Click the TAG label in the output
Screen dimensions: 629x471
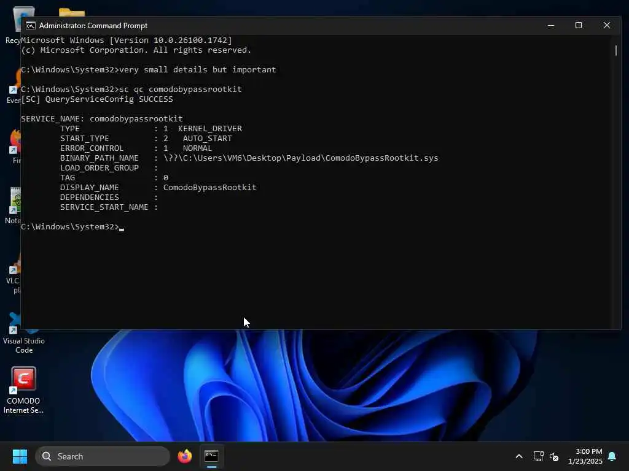coord(68,177)
